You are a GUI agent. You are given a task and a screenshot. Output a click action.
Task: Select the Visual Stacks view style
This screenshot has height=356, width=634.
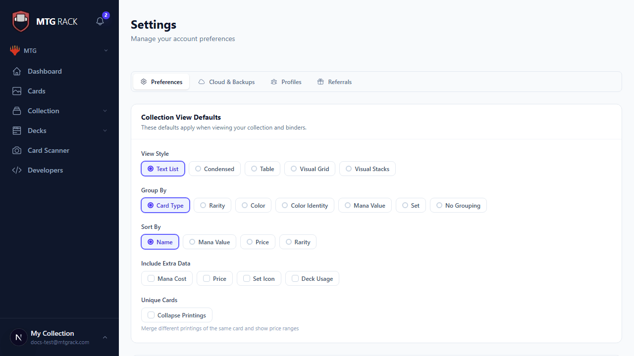pyautogui.click(x=367, y=169)
